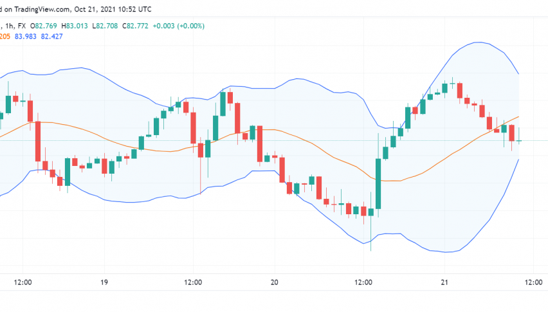The height and width of the screenshot is (312, 548).
Task: Click the date label 19 on time axis
Action: tap(104, 282)
